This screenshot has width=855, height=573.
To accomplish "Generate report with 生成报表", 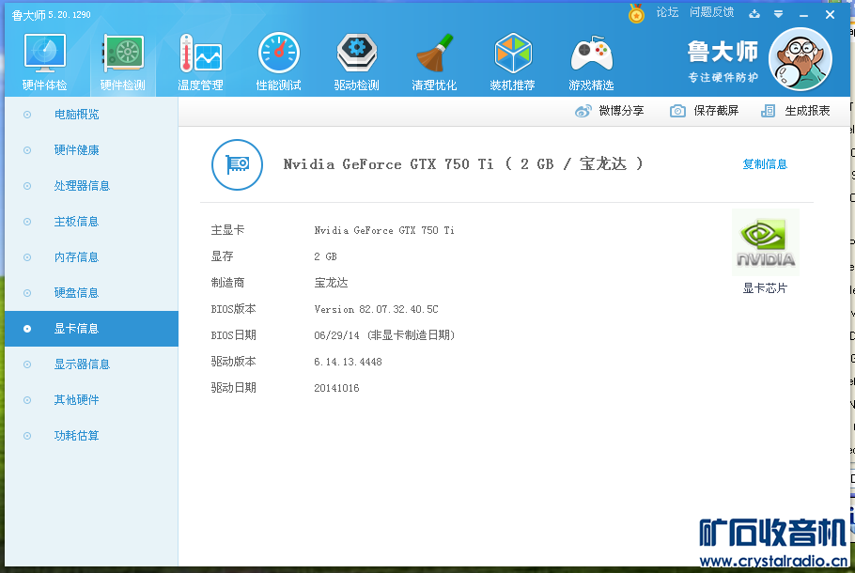I will point(796,111).
